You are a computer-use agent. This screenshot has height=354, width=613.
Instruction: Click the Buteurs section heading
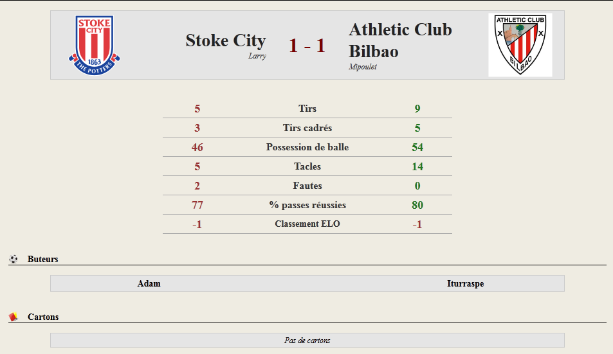42,259
